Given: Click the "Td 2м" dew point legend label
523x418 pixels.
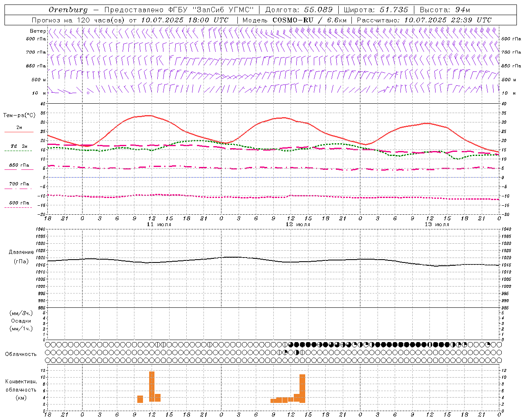Looking at the screenshot, I should pos(19,146).
